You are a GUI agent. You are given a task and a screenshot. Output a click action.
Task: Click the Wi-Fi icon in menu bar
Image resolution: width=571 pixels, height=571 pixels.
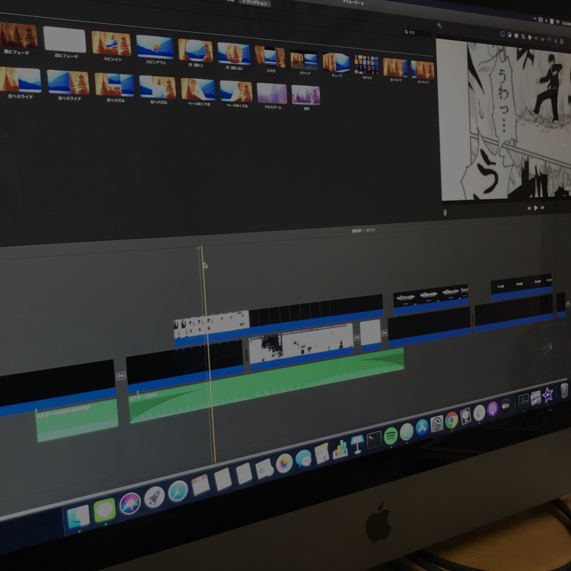[x=558, y=22]
